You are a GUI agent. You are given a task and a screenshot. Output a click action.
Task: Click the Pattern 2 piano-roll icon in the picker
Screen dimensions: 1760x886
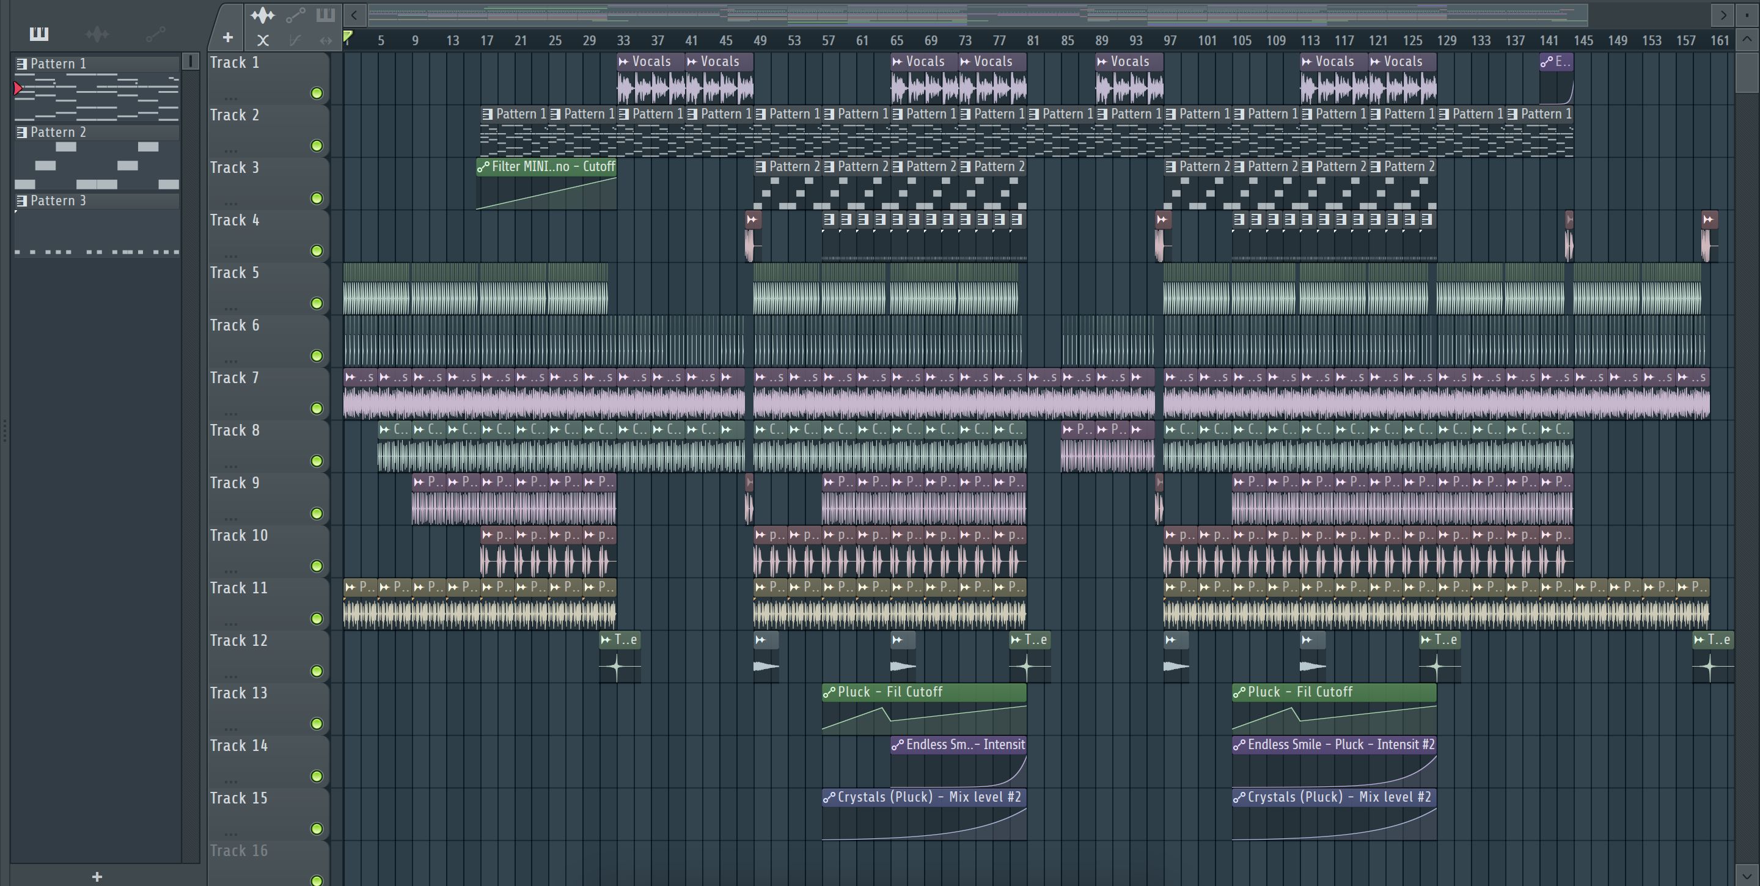[x=22, y=132]
